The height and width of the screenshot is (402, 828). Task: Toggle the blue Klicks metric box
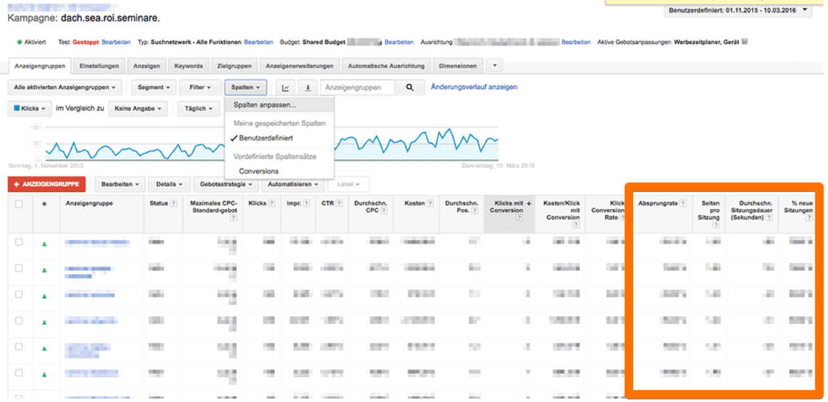tap(30, 108)
